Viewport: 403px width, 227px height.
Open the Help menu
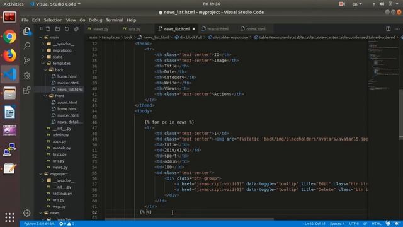132,20
